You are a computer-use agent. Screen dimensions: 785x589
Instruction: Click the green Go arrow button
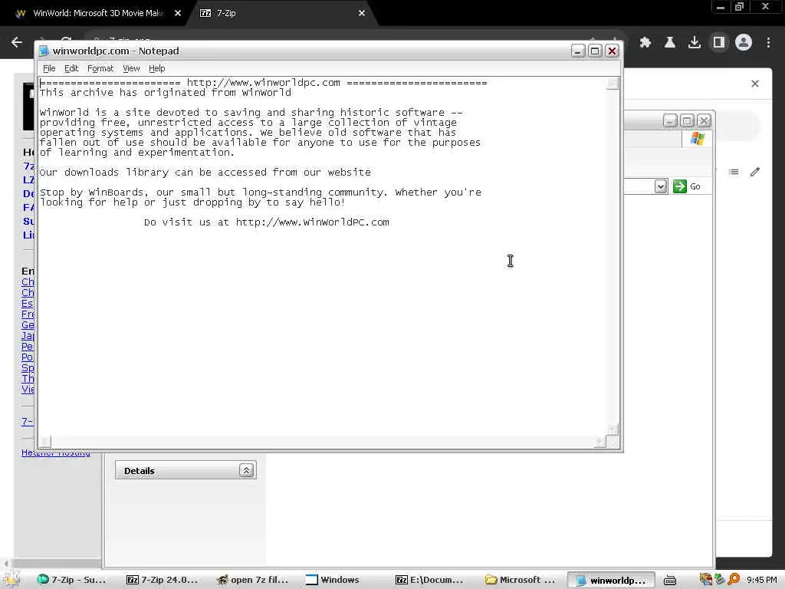679,186
